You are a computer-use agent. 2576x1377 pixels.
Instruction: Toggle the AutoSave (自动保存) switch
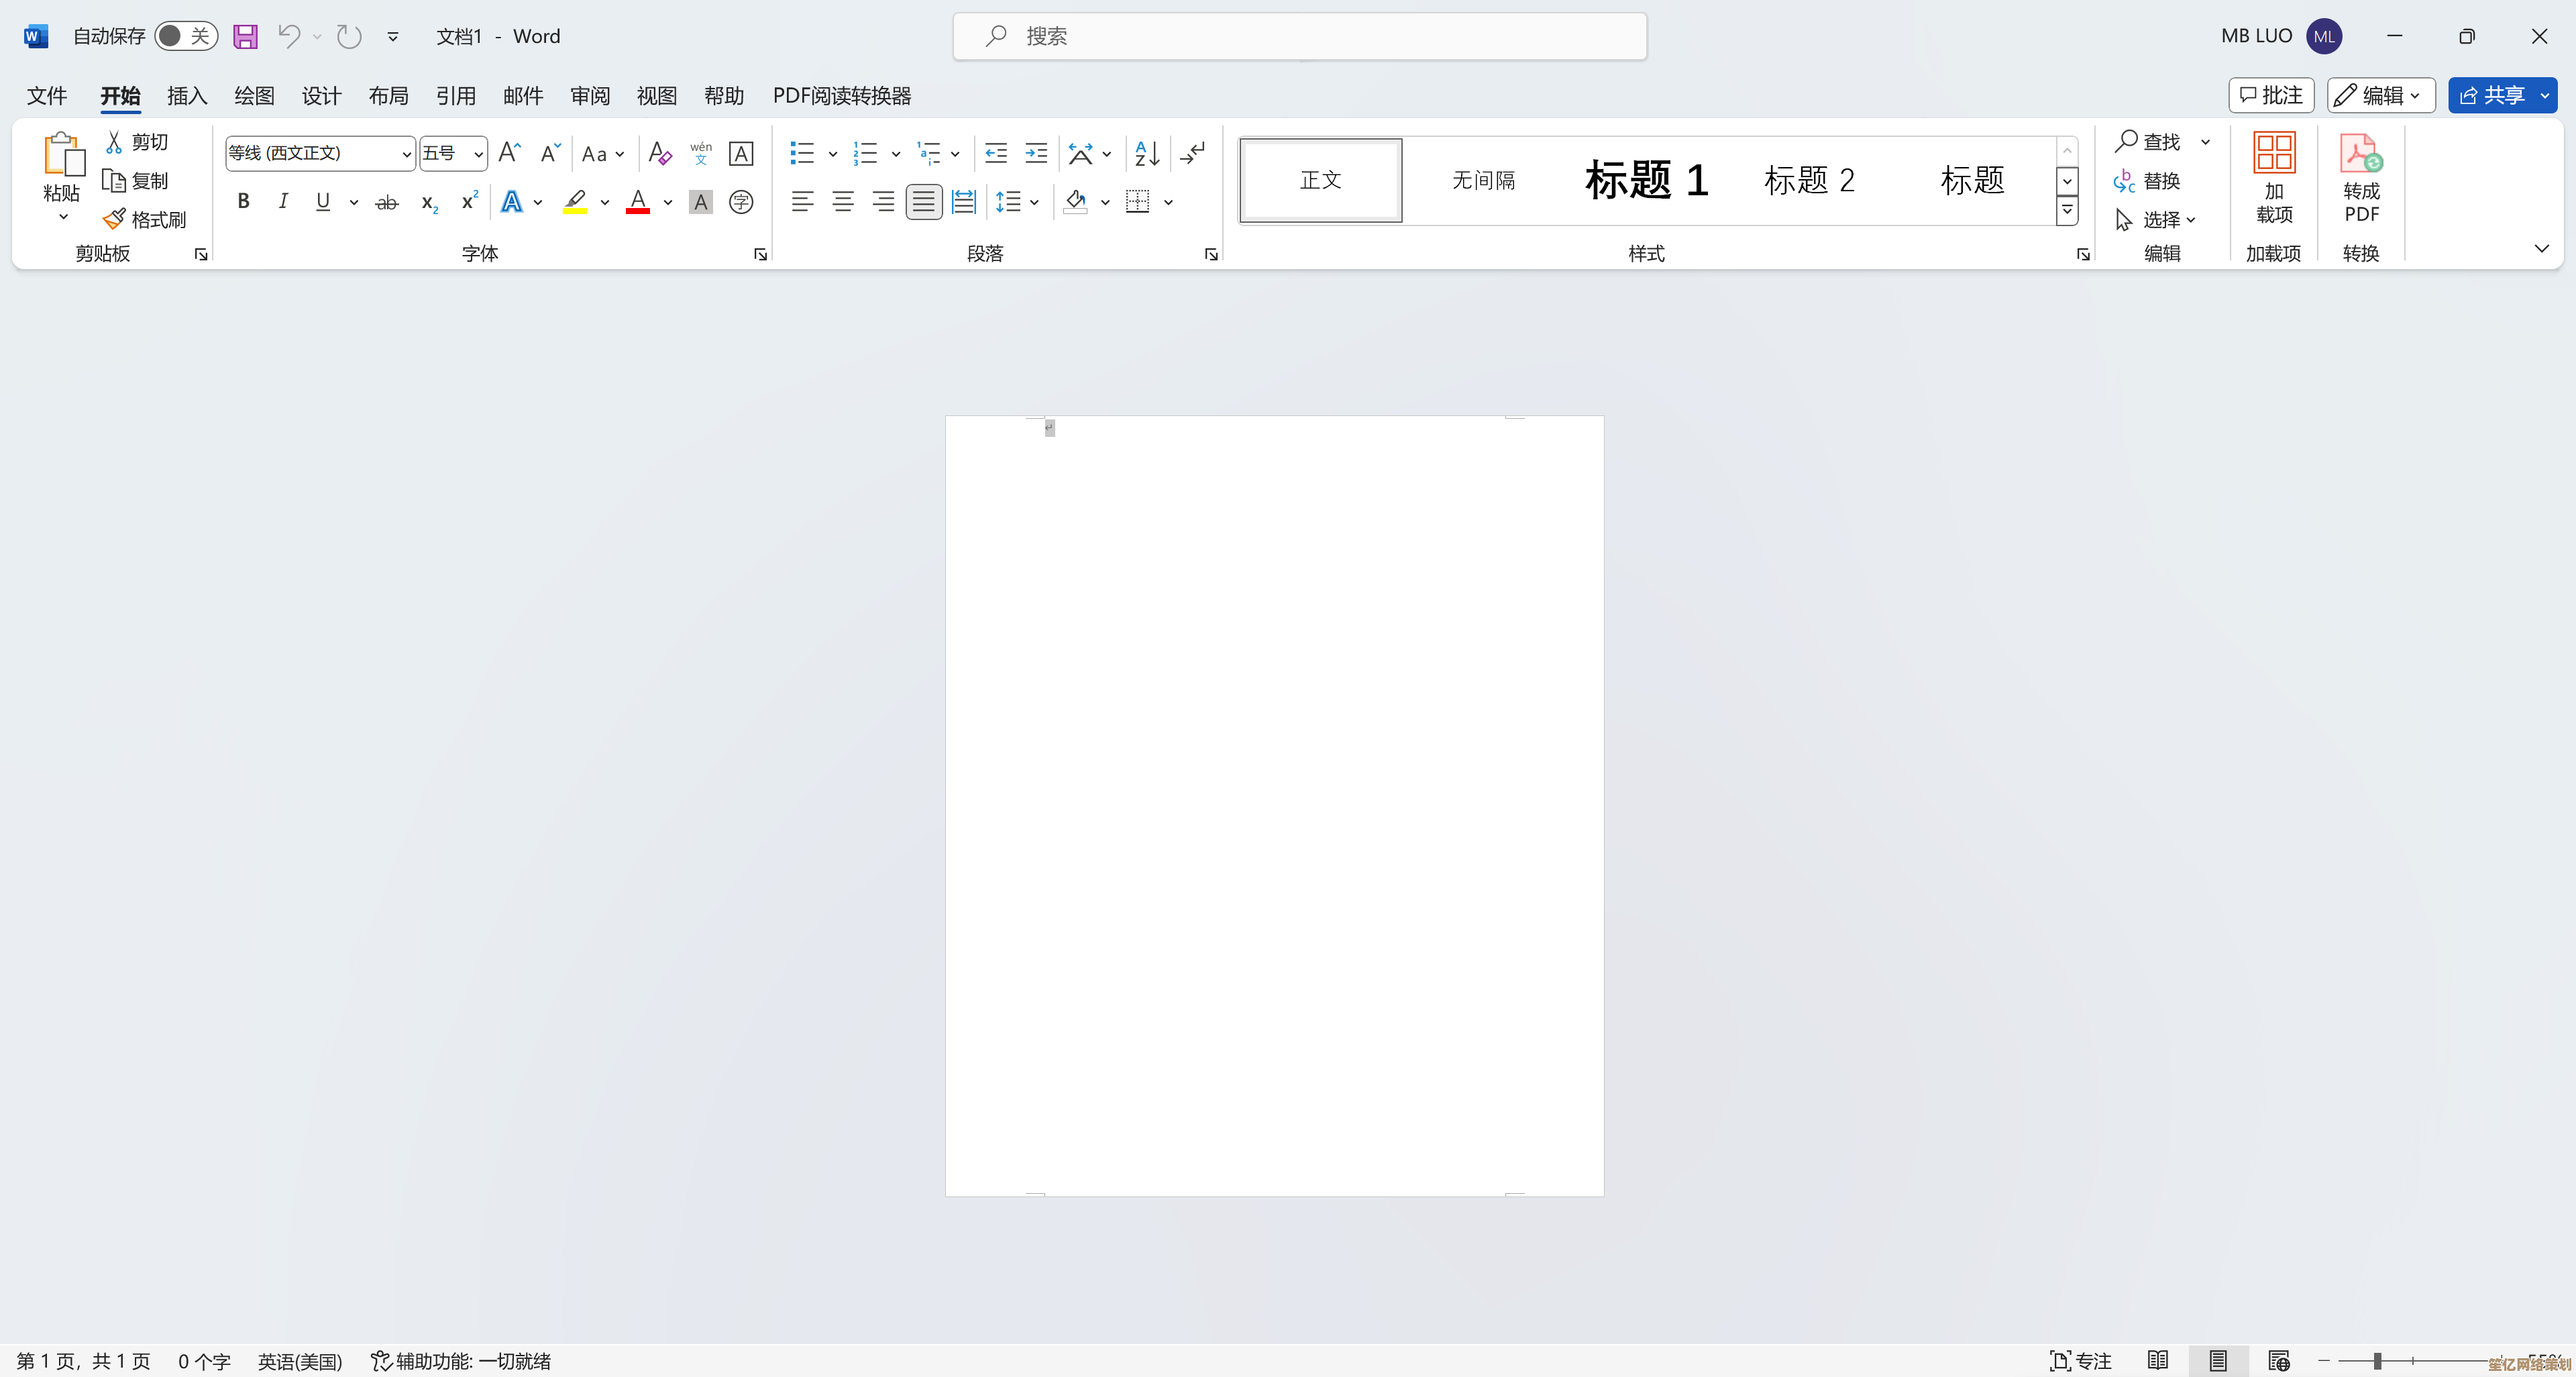point(186,37)
